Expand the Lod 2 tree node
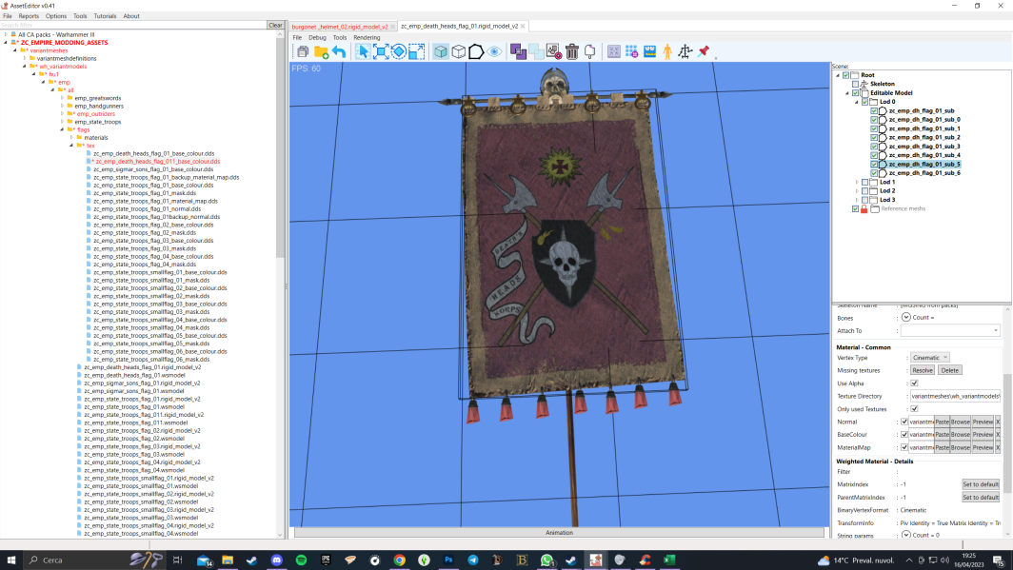The height and width of the screenshot is (570, 1013). click(857, 191)
